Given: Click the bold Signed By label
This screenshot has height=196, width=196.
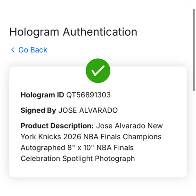Looking at the screenshot, I should 38,110.
